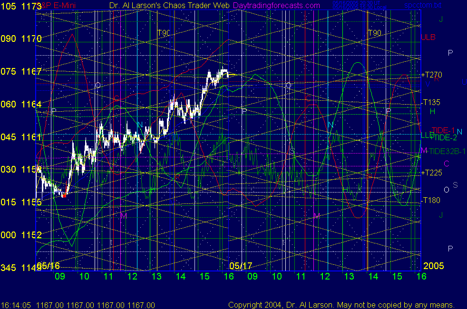Viewport: 467px width, 309px height.
Task: Click the hour "09" under the 05/17 date
Action: pos(253,276)
